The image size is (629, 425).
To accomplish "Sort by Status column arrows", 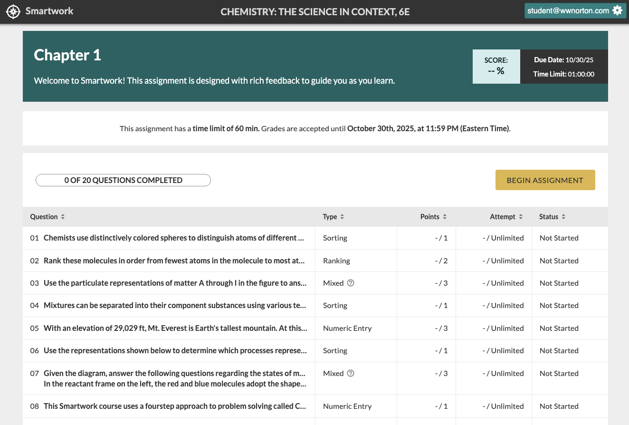I will pos(563,217).
